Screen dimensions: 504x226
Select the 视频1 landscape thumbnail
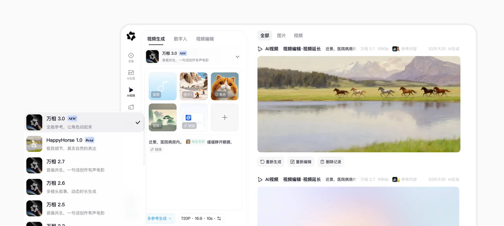(x=163, y=117)
